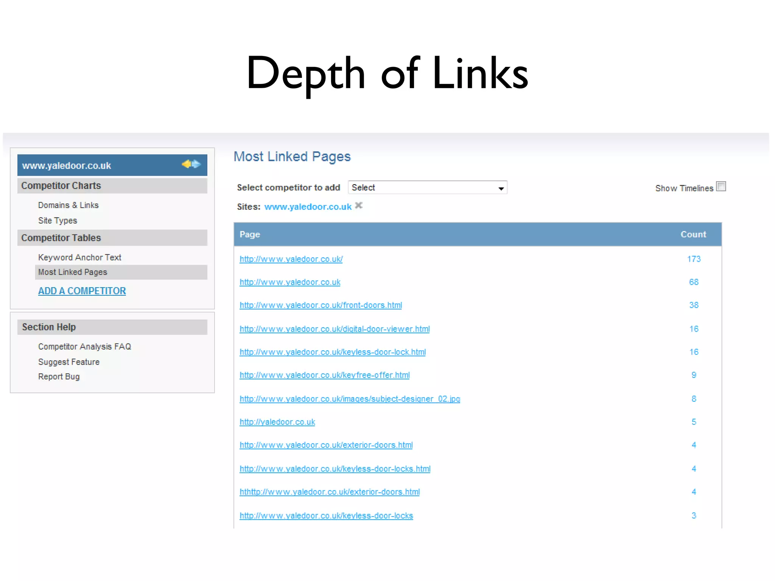The image size is (775, 581).
Task: Open the digital-door-viewer.html page link
Action: pos(335,329)
